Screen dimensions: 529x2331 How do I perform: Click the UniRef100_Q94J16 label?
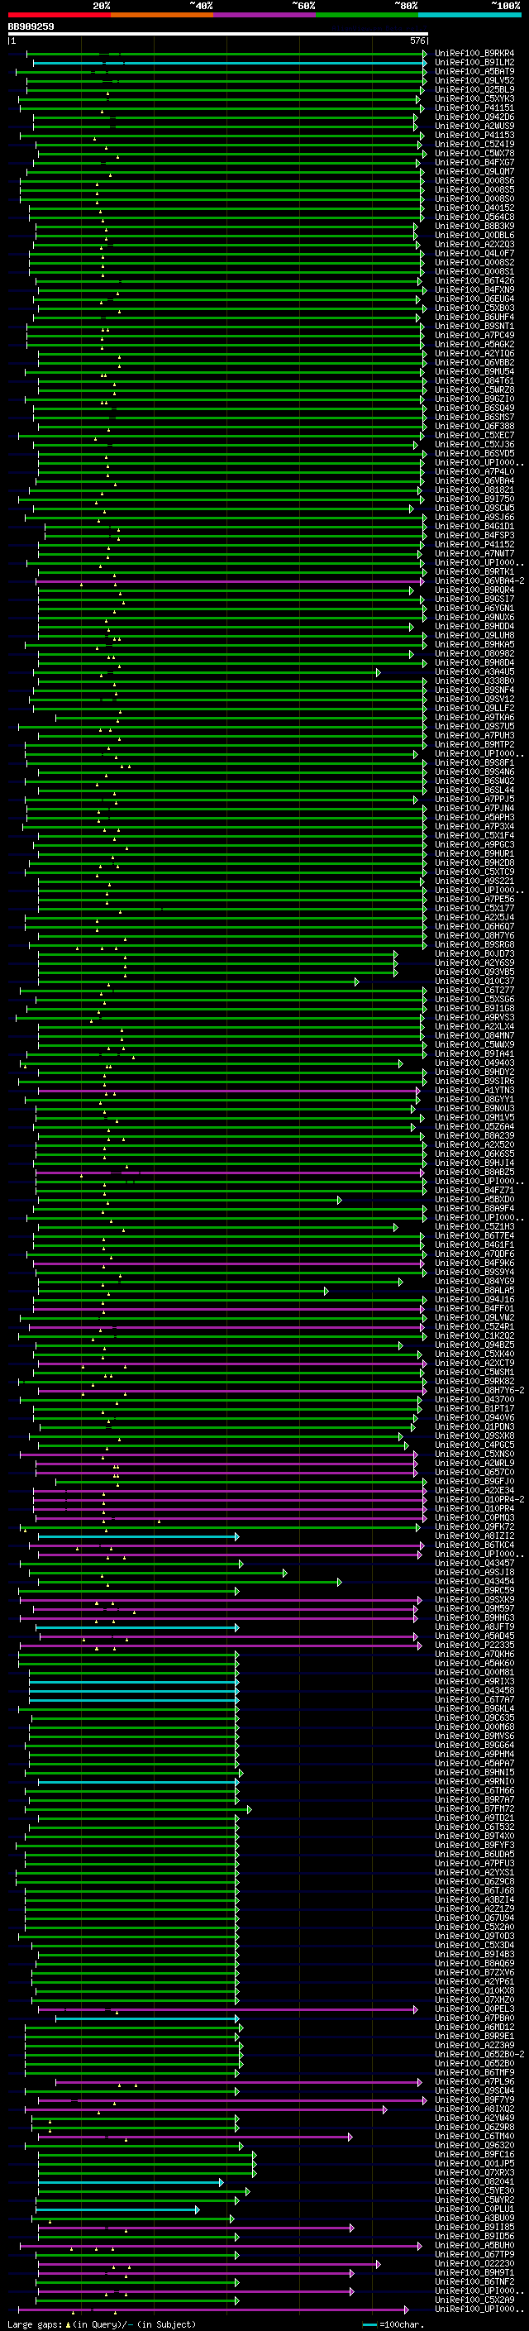(474, 1299)
